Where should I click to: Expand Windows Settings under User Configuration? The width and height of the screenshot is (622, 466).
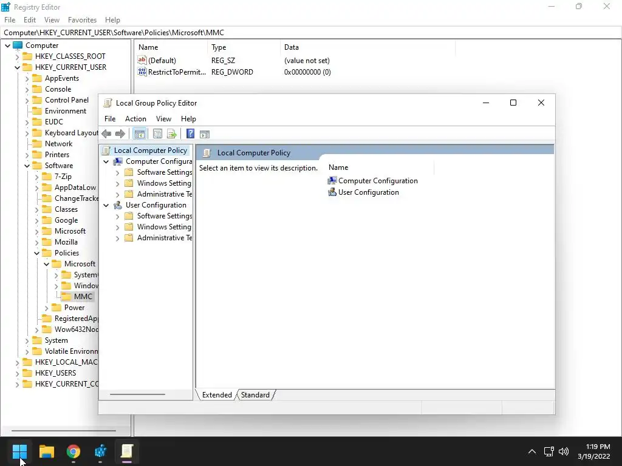[x=117, y=228]
